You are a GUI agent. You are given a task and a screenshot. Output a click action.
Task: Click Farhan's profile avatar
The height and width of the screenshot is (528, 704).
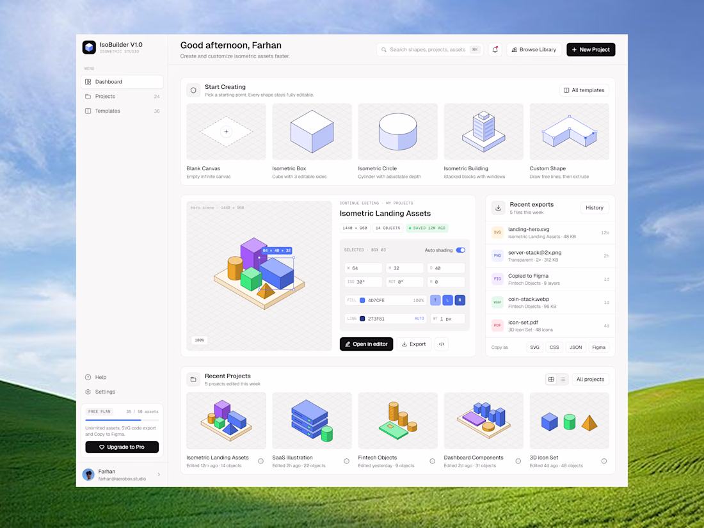click(88, 475)
